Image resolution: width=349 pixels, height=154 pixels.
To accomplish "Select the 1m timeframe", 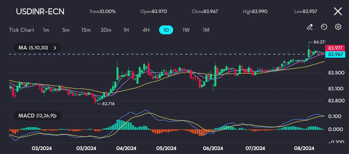I will [x=46, y=30].
